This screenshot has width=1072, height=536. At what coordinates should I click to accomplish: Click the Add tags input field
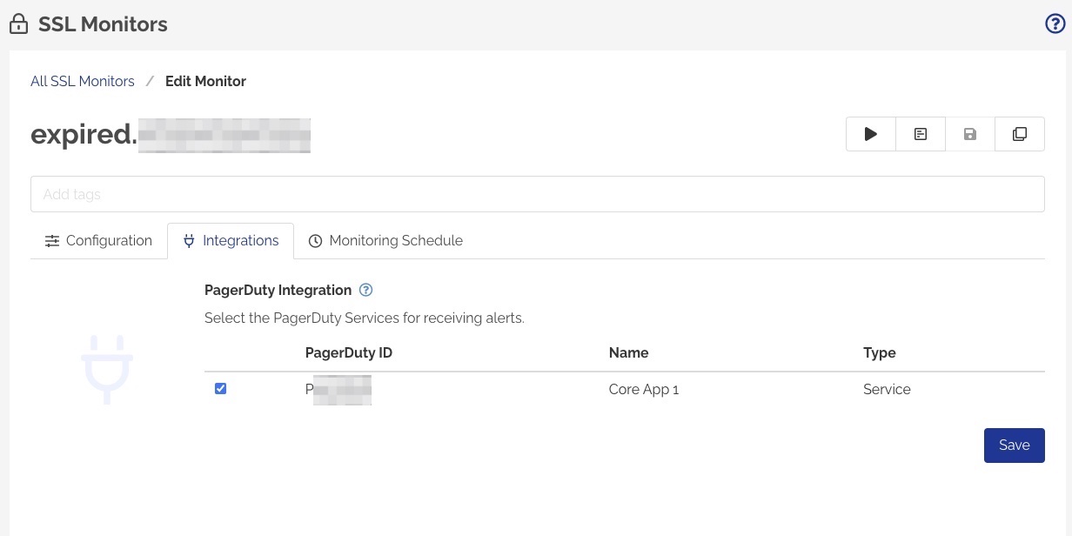click(x=537, y=193)
